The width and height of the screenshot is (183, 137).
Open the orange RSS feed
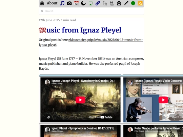pos(140,3)
